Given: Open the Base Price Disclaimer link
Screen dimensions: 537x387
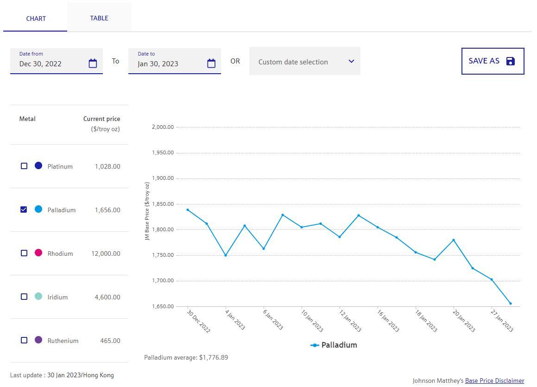Looking at the screenshot, I should (x=494, y=381).
